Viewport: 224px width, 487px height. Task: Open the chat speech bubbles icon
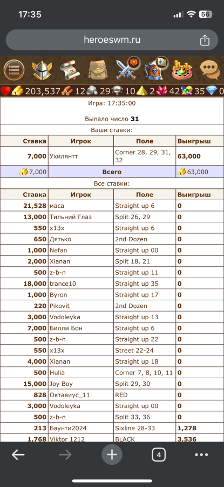click(x=210, y=70)
